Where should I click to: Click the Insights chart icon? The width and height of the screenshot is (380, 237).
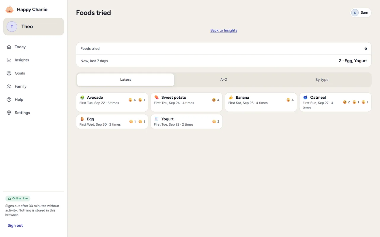[x=9, y=60]
